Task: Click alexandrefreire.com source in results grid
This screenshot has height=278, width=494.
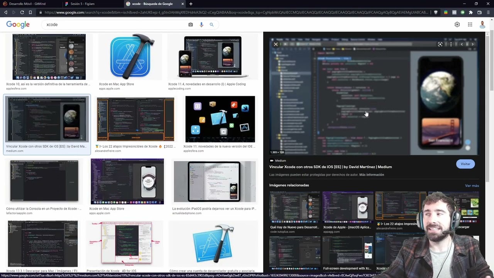Action: 108,151
